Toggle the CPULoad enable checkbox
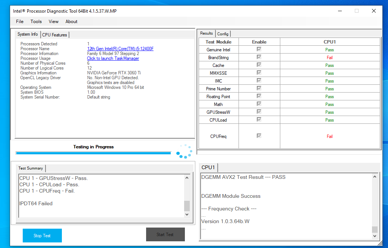Viewport: 388px width, 248px height. click(259, 119)
